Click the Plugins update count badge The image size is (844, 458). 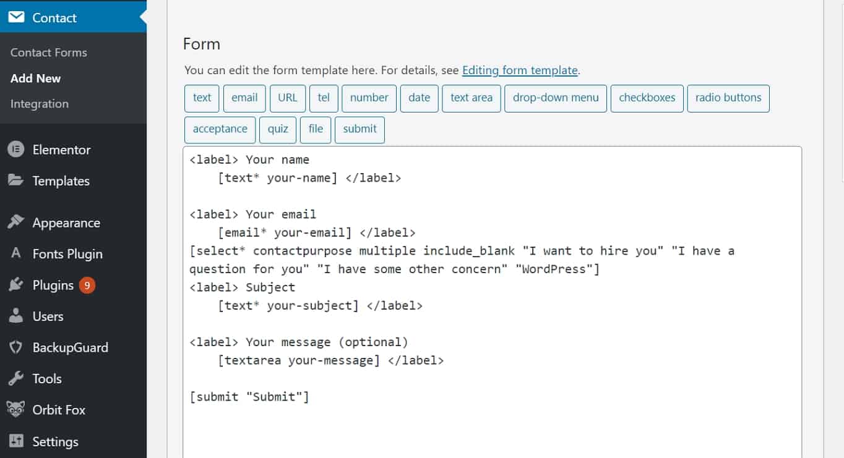coord(87,286)
